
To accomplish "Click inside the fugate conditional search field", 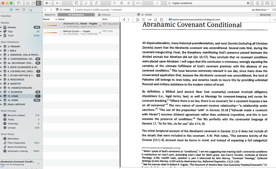I will pyautogui.click(x=208, y=3).
